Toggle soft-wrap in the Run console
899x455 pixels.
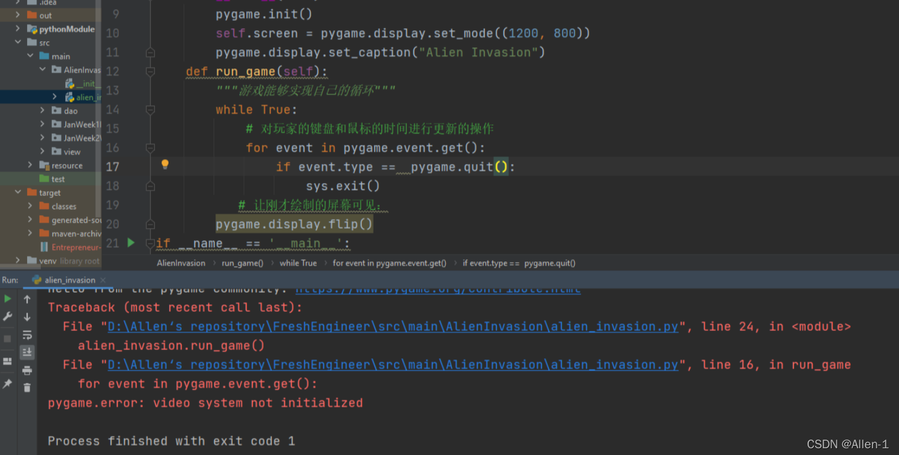tap(27, 335)
